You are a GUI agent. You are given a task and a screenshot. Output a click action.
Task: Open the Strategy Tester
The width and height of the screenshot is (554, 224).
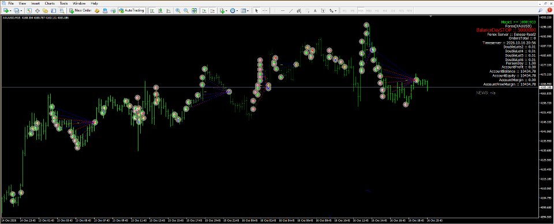(62, 10)
